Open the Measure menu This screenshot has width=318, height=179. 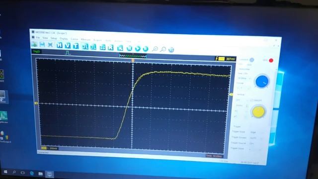85,40
